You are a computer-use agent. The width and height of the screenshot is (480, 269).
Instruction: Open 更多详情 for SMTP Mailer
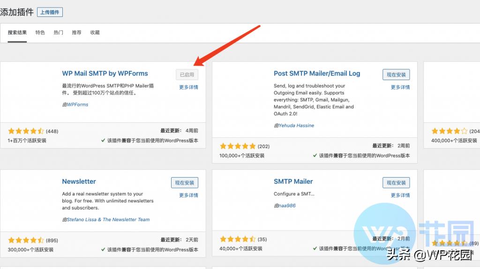400,195
